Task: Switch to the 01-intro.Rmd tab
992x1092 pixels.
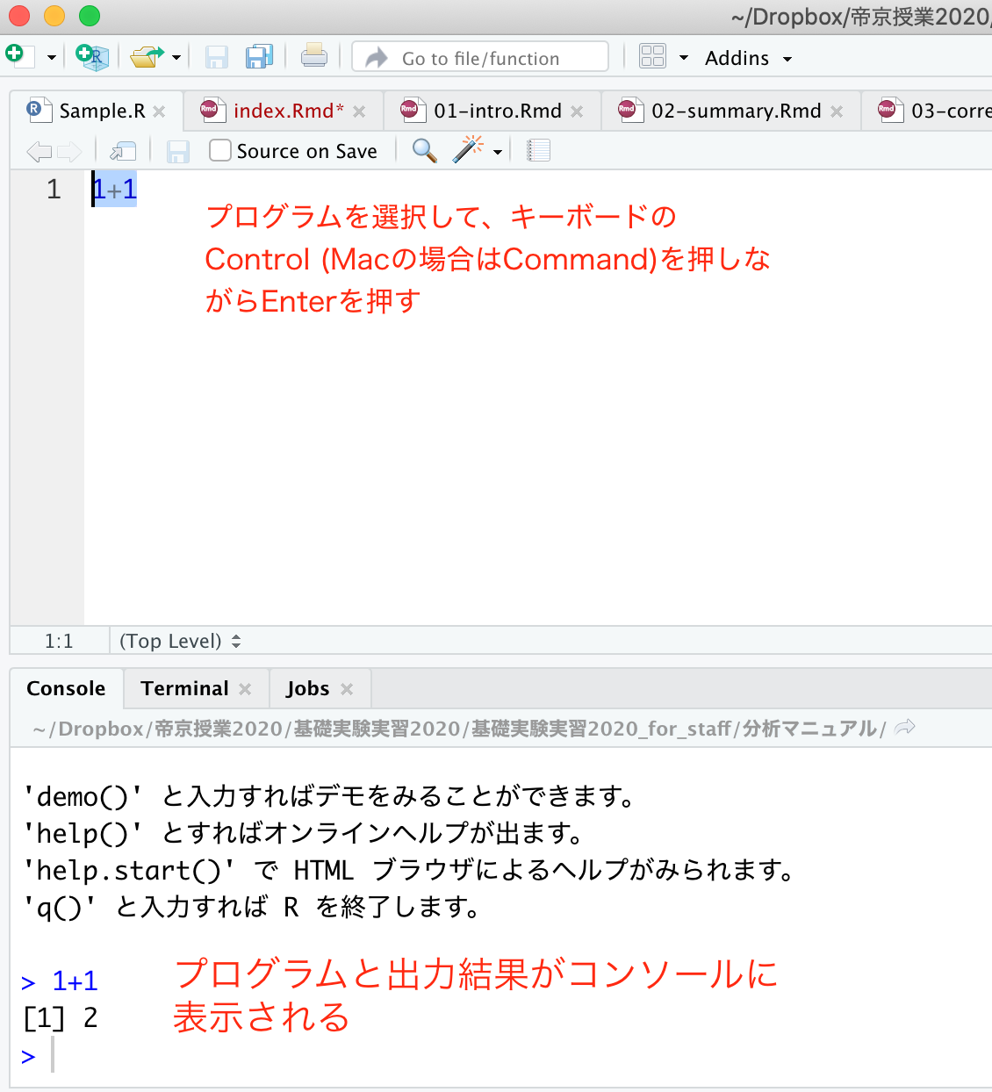Action: coord(497,111)
